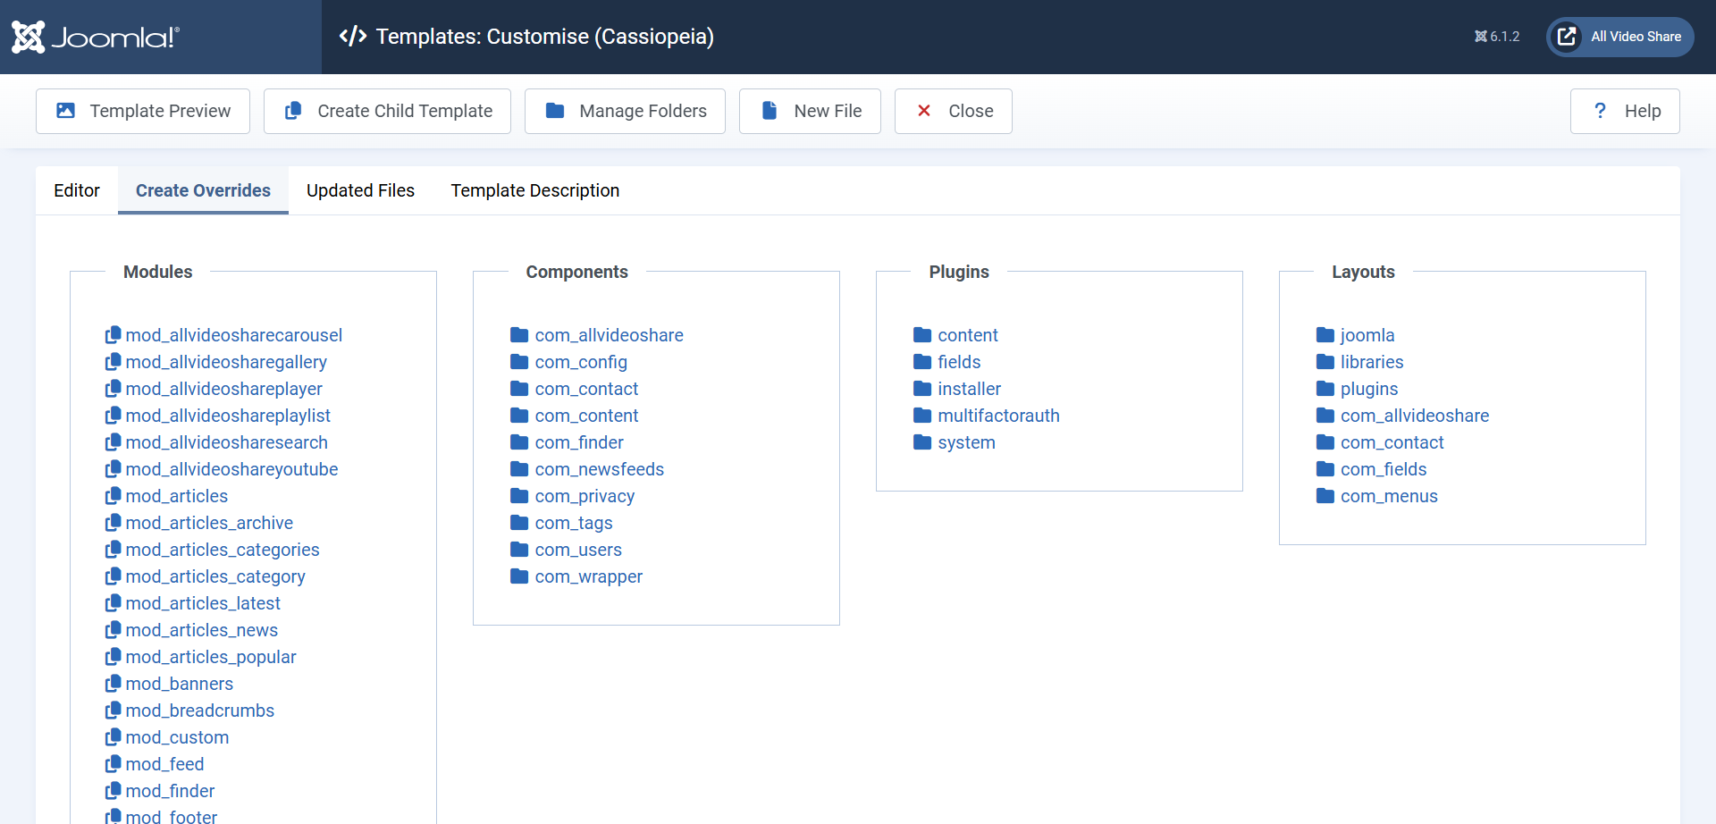Click the copy icon beside mod_allvideoshareplayer
This screenshot has height=824, width=1716.
113,389
